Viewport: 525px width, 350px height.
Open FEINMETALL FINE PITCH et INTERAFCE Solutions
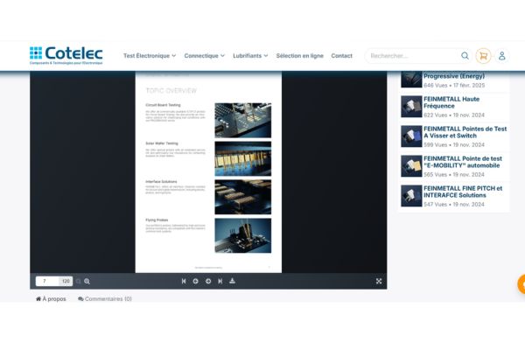pyautogui.click(x=463, y=192)
